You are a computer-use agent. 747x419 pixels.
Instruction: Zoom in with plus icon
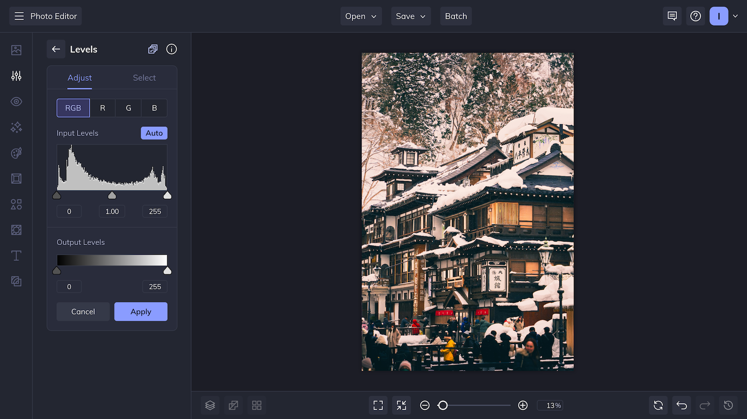click(523, 405)
